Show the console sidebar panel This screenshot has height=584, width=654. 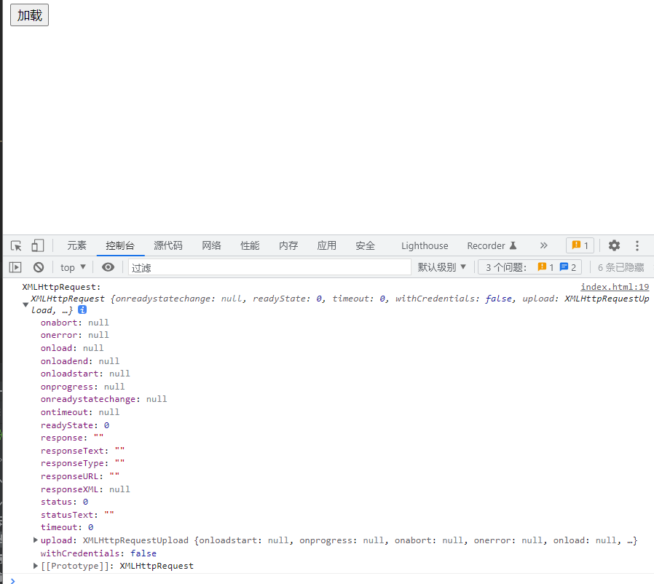(x=15, y=267)
